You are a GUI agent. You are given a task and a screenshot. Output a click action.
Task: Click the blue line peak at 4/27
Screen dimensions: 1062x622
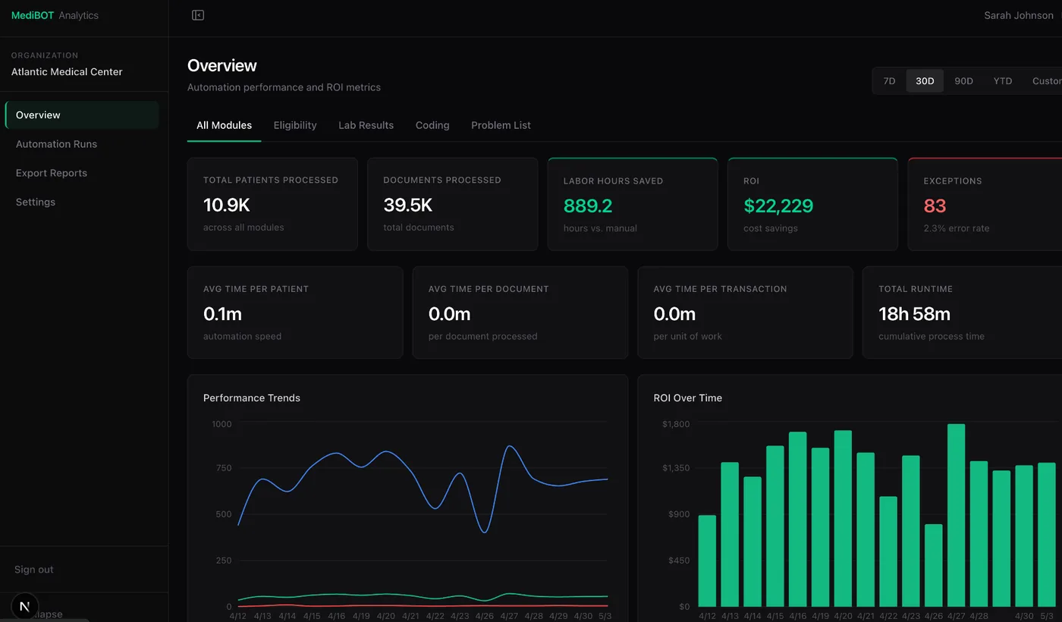pyautogui.click(x=509, y=446)
